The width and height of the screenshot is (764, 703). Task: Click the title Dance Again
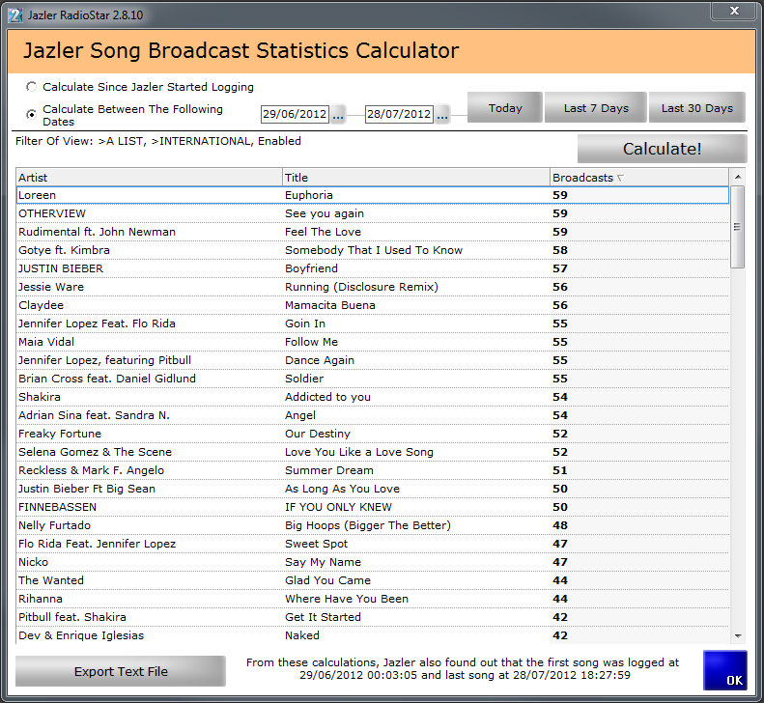pos(320,360)
